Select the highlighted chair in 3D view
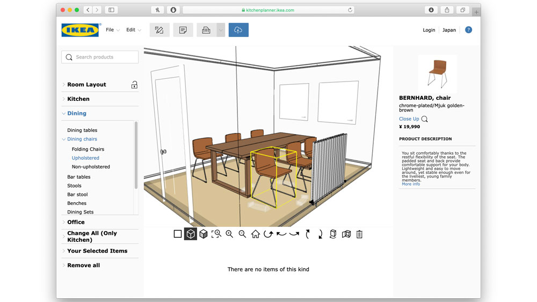Screen dimensions: 537x302 click(273, 178)
